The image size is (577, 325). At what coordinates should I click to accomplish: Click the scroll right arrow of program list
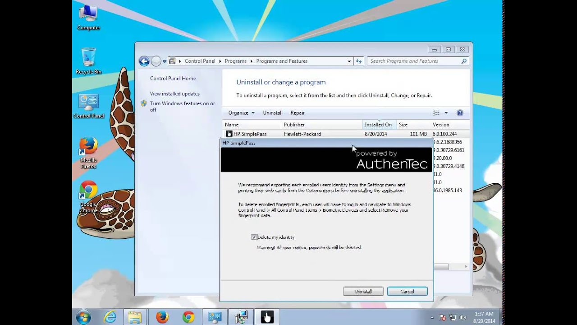[x=466, y=267]
